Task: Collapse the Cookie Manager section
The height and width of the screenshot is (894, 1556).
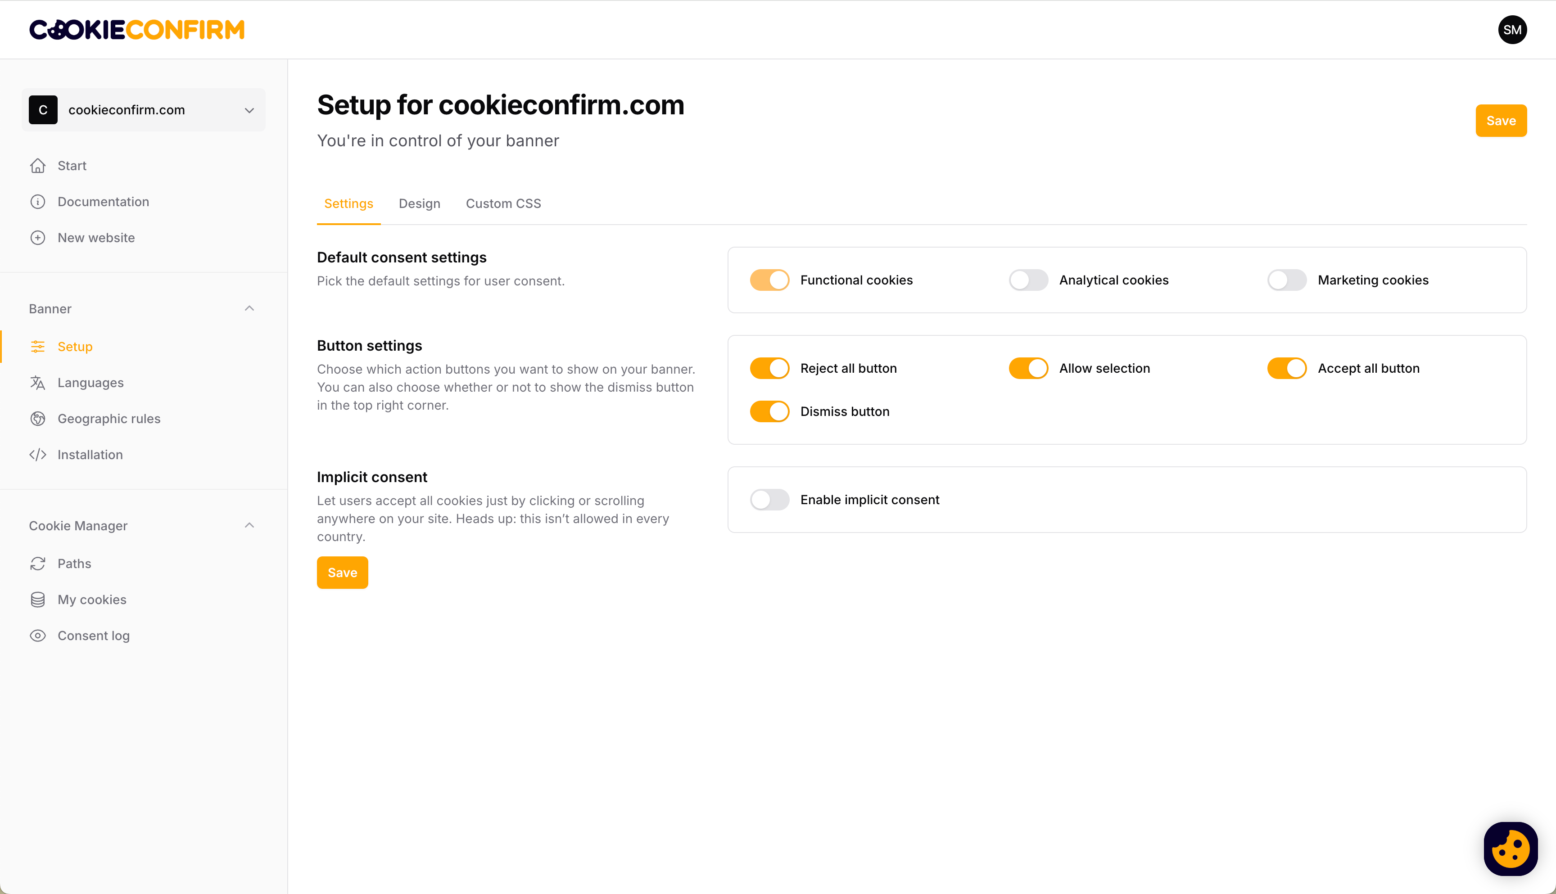Action: click(249, 526)
